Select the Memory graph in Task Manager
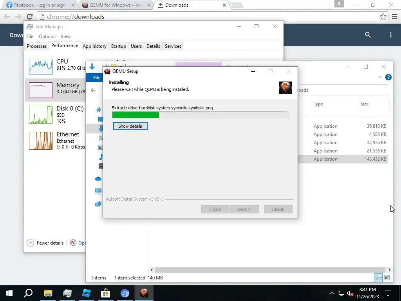Image resolution: width=401 pixels, height=301 pixels. click(41, 90)
